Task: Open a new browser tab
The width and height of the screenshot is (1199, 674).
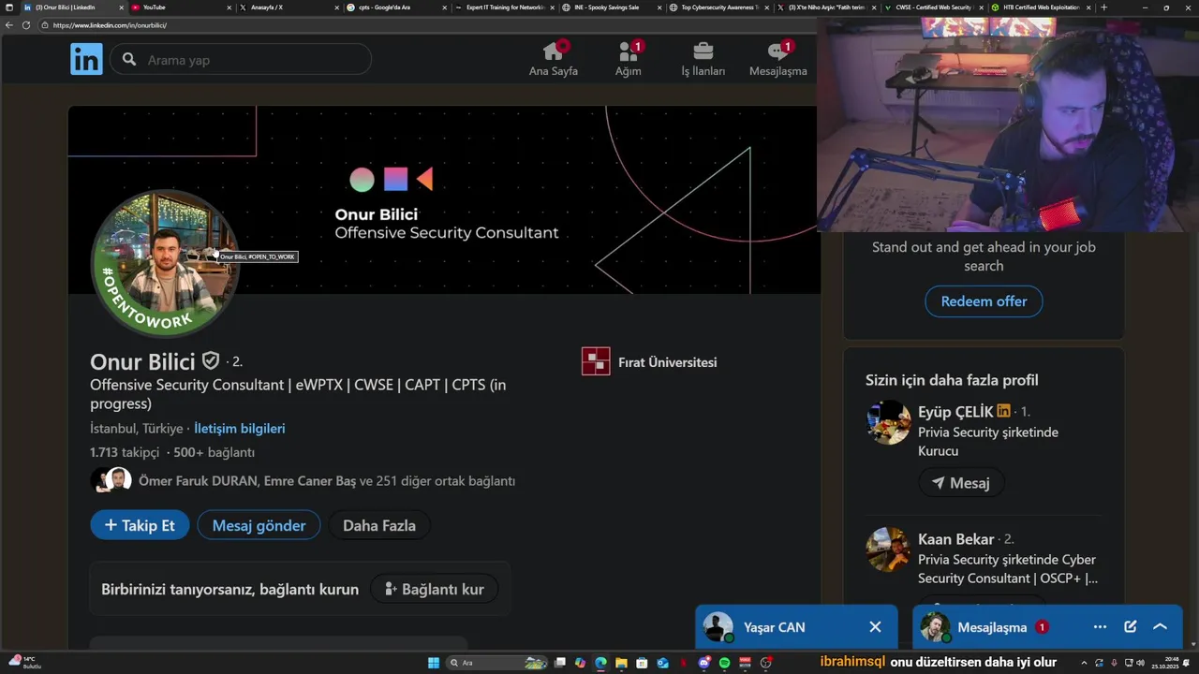Action: point(1103,7)
